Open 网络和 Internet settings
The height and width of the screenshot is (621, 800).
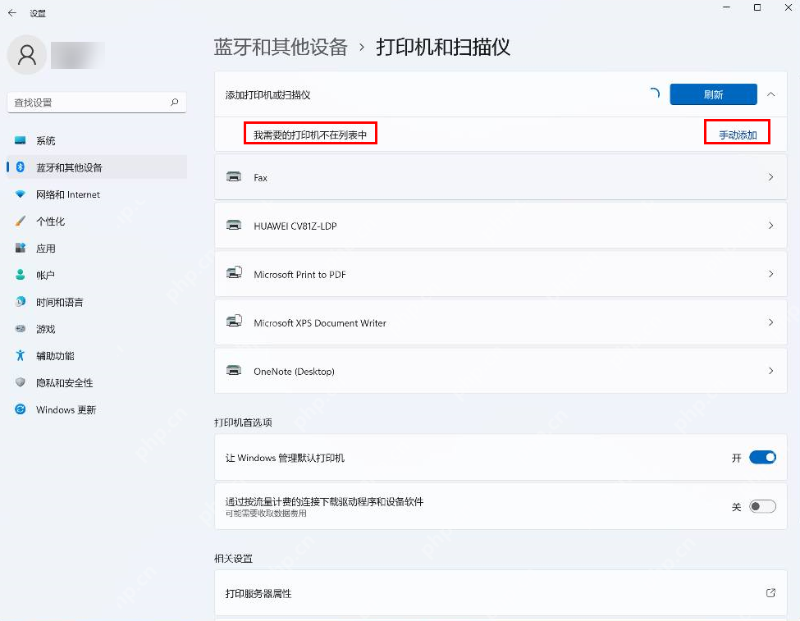click(97, 194)
